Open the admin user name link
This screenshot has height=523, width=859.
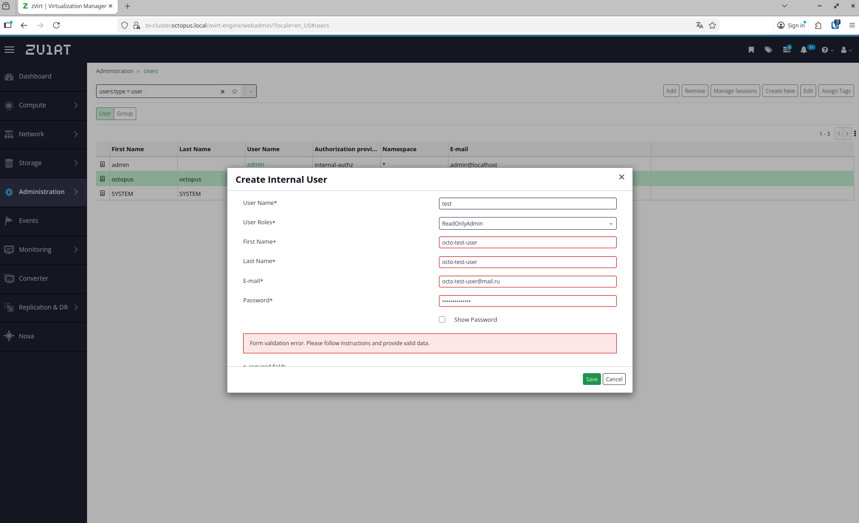coord(256,165)
